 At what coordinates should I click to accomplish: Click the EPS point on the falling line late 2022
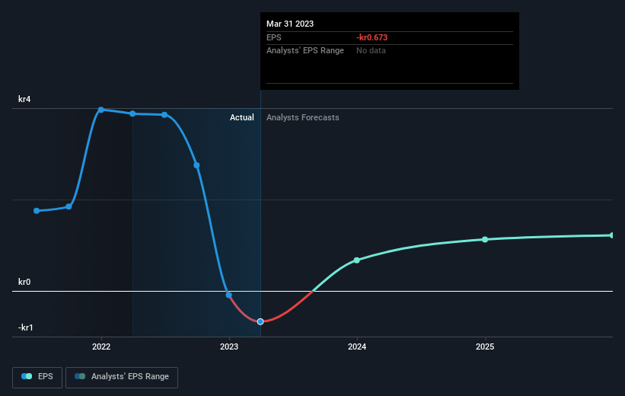(x=196, y=165)
